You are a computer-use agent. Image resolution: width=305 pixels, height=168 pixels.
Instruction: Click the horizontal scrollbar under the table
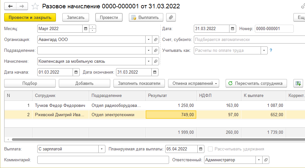click(x=158, y=140)
